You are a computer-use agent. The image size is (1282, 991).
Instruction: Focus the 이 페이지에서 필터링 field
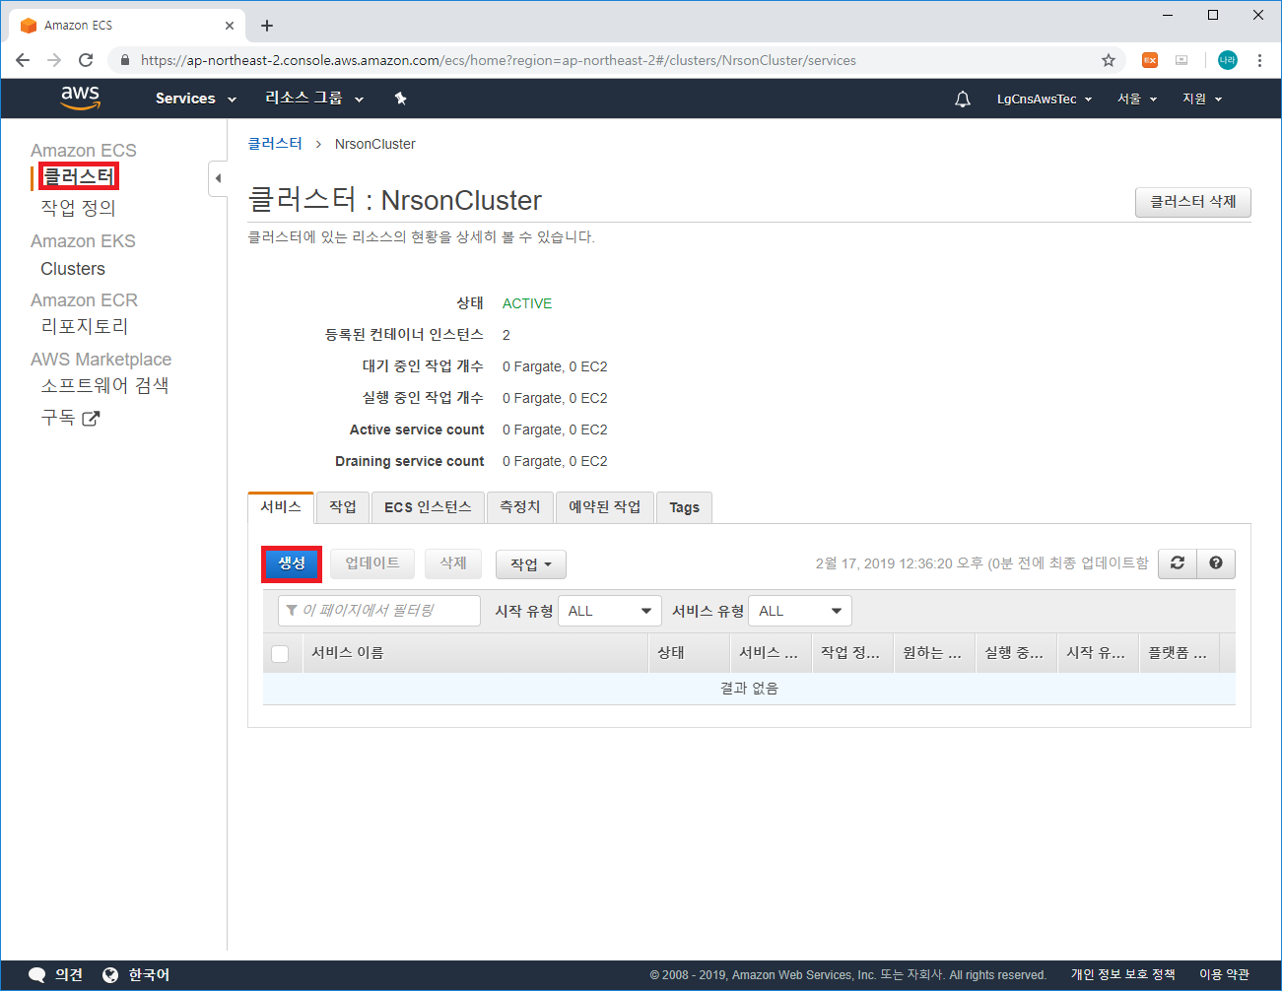point(379,611)
